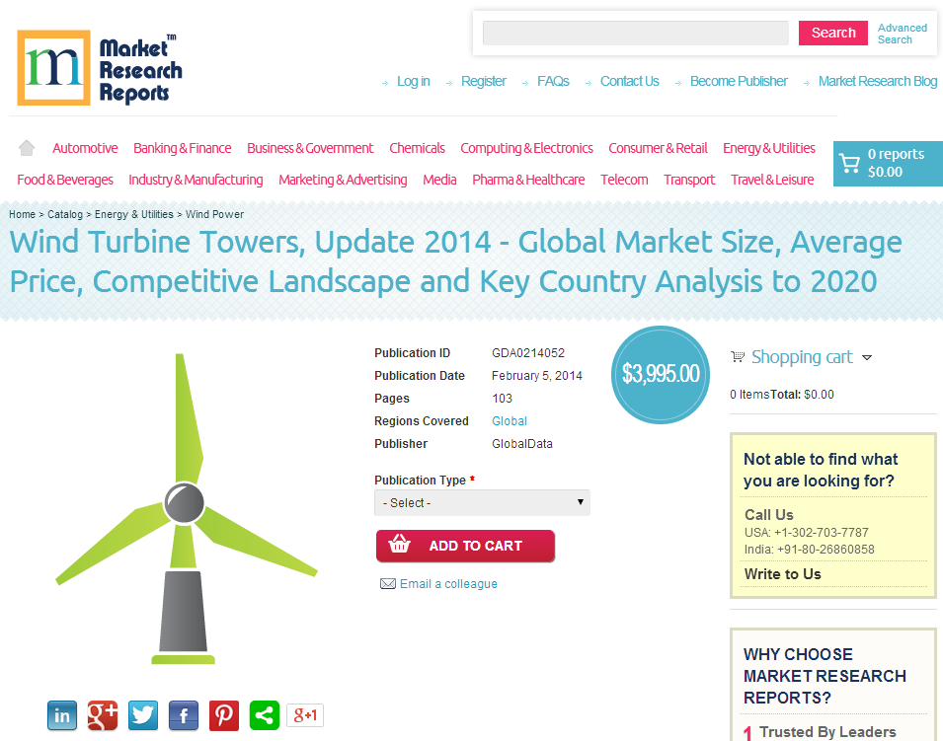Image resolution: width=943 pixels, height=741 pixels.
Task: Open FAQs page
Action: [x=553, y=81]
